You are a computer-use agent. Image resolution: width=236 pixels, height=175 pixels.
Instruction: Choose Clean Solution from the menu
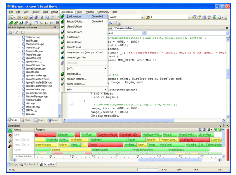pos(84,26)
